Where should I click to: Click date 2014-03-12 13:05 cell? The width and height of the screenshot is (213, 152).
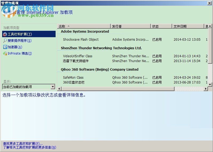(187, 39)
